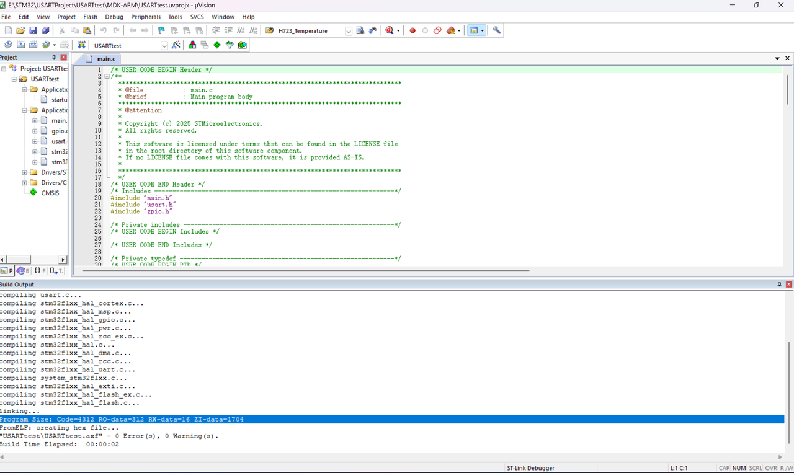Image resolution: width=794 pixels, height=473 pixels.
Task: Click the Open file folder icon
Action: point(20,30)
